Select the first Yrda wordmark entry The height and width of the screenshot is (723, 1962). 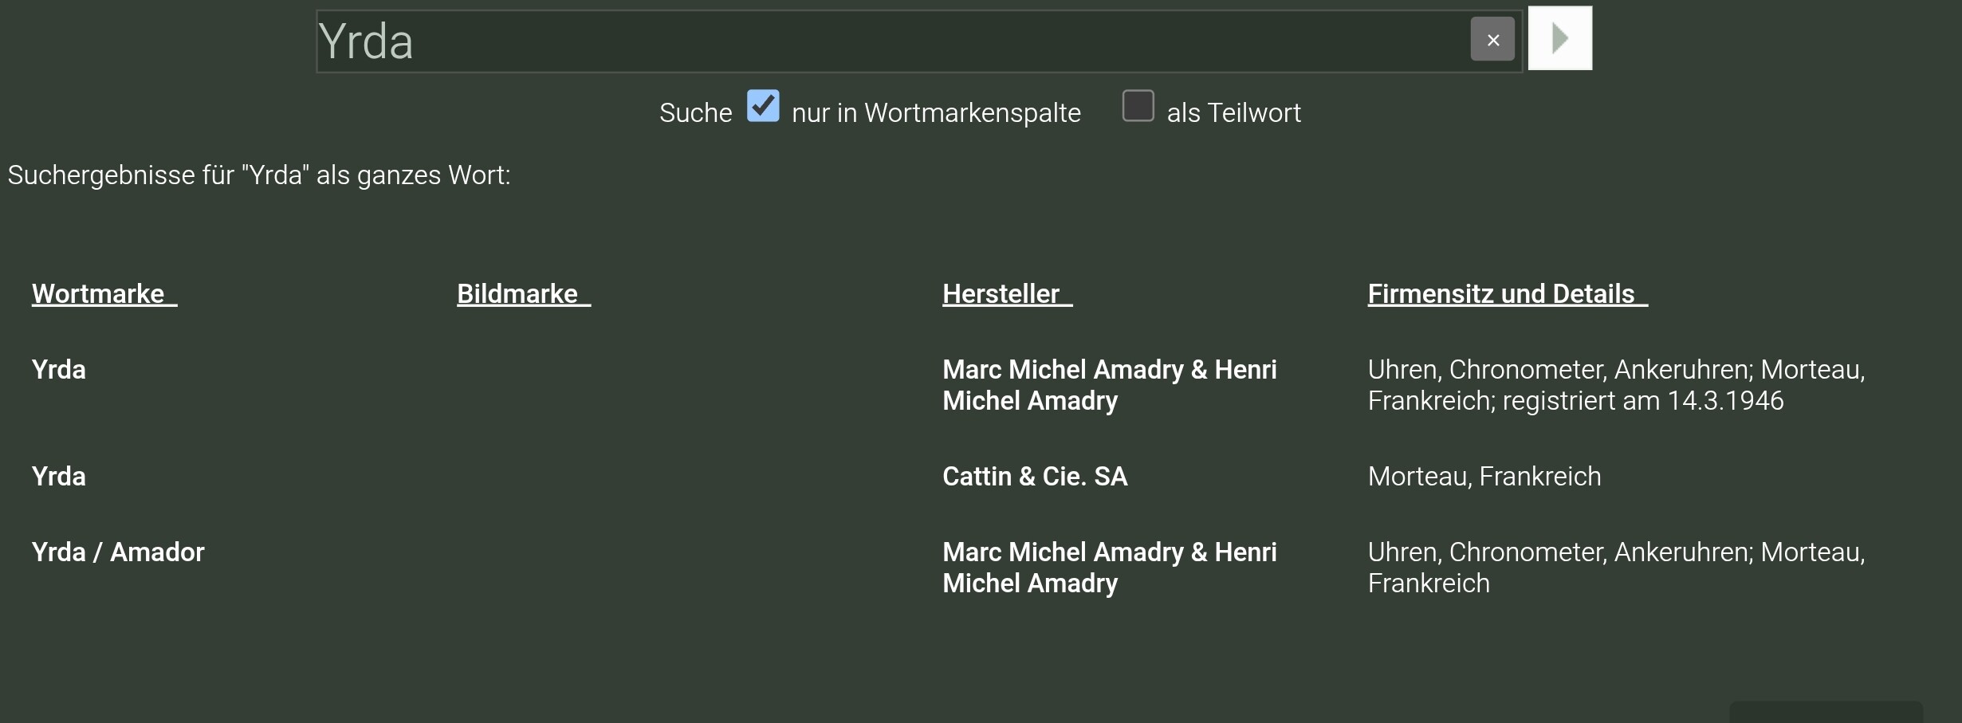(x=59, y=370)
